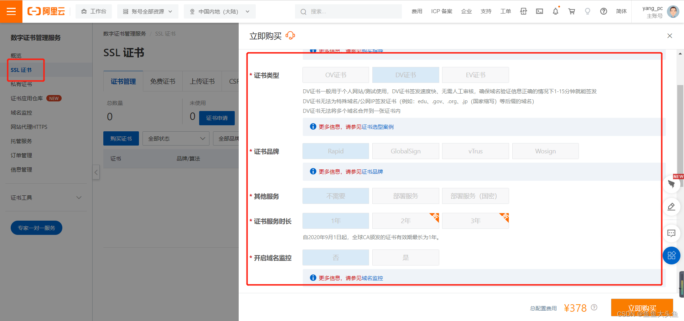Open the floating chat message icon
The width and height of the screenshot is (684, 321).
pos(672,233)
